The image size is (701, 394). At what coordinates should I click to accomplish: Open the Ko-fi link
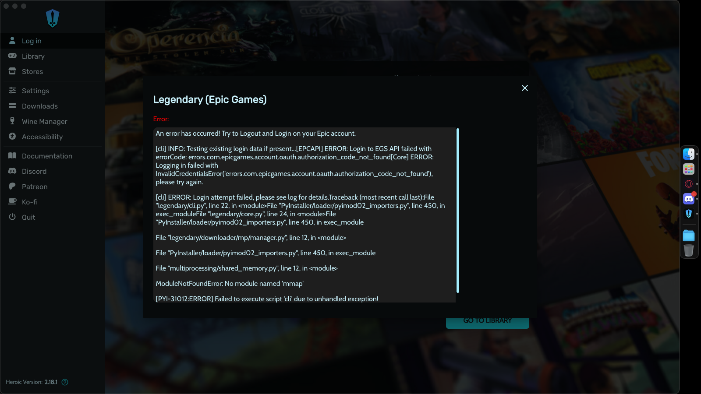coord(53,202)
